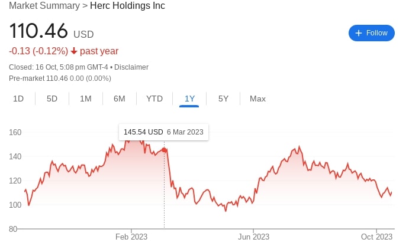Click the red data point on chart
This screenshot has width=409, height=249.
click(164, 149)
